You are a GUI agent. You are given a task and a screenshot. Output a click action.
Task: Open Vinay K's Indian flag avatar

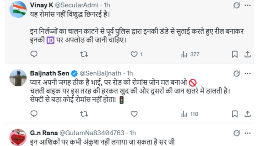(18, 10)
